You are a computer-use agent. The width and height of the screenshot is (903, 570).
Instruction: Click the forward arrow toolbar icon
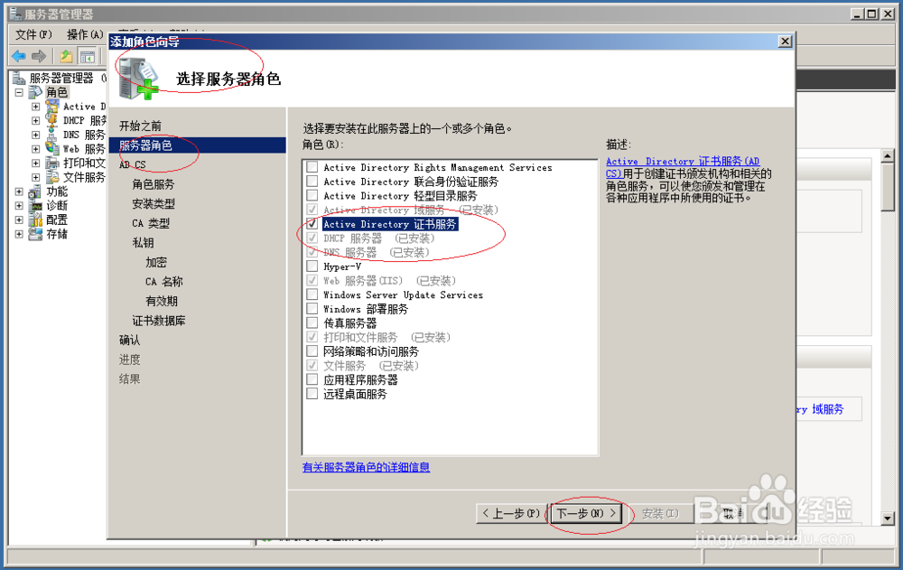[x=39, y=57]
